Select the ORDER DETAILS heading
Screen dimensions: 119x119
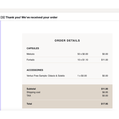(x=67, y=40)
